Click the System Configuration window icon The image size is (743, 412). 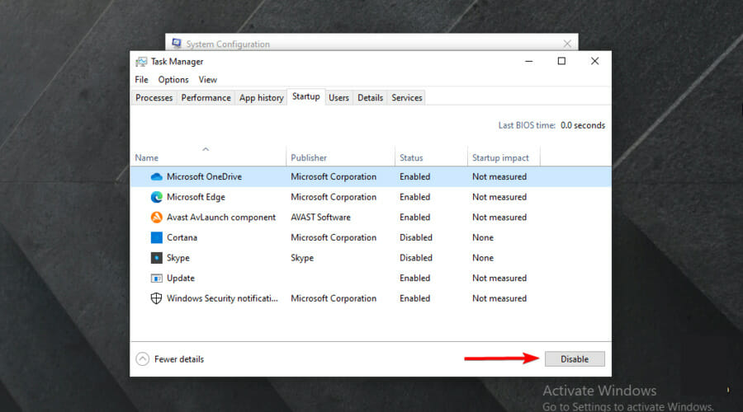(177, 44)
